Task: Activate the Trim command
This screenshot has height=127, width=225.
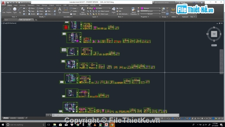Action: click(48, 8)
